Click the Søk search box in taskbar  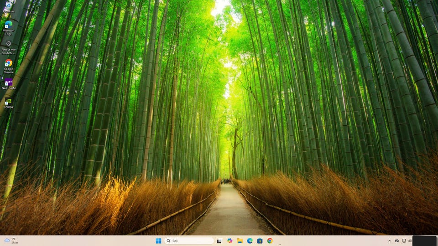pos(189,241)
